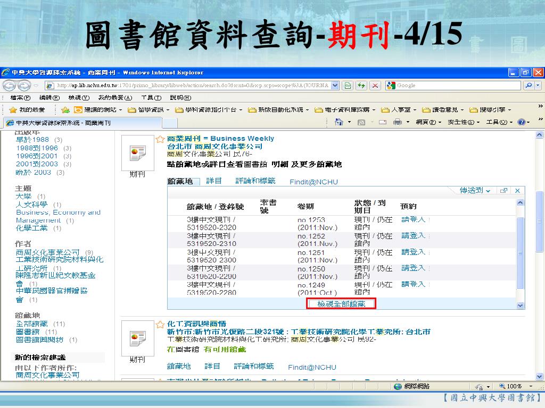Screen dimensions: 545x408
Task: Close the holdings panel with X
Action: [x=517, y=191]
